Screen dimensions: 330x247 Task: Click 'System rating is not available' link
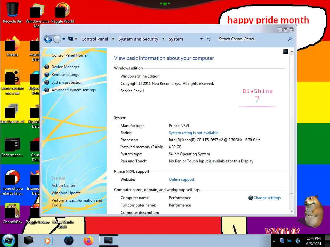pyautogui.click(x=193, y=133)
